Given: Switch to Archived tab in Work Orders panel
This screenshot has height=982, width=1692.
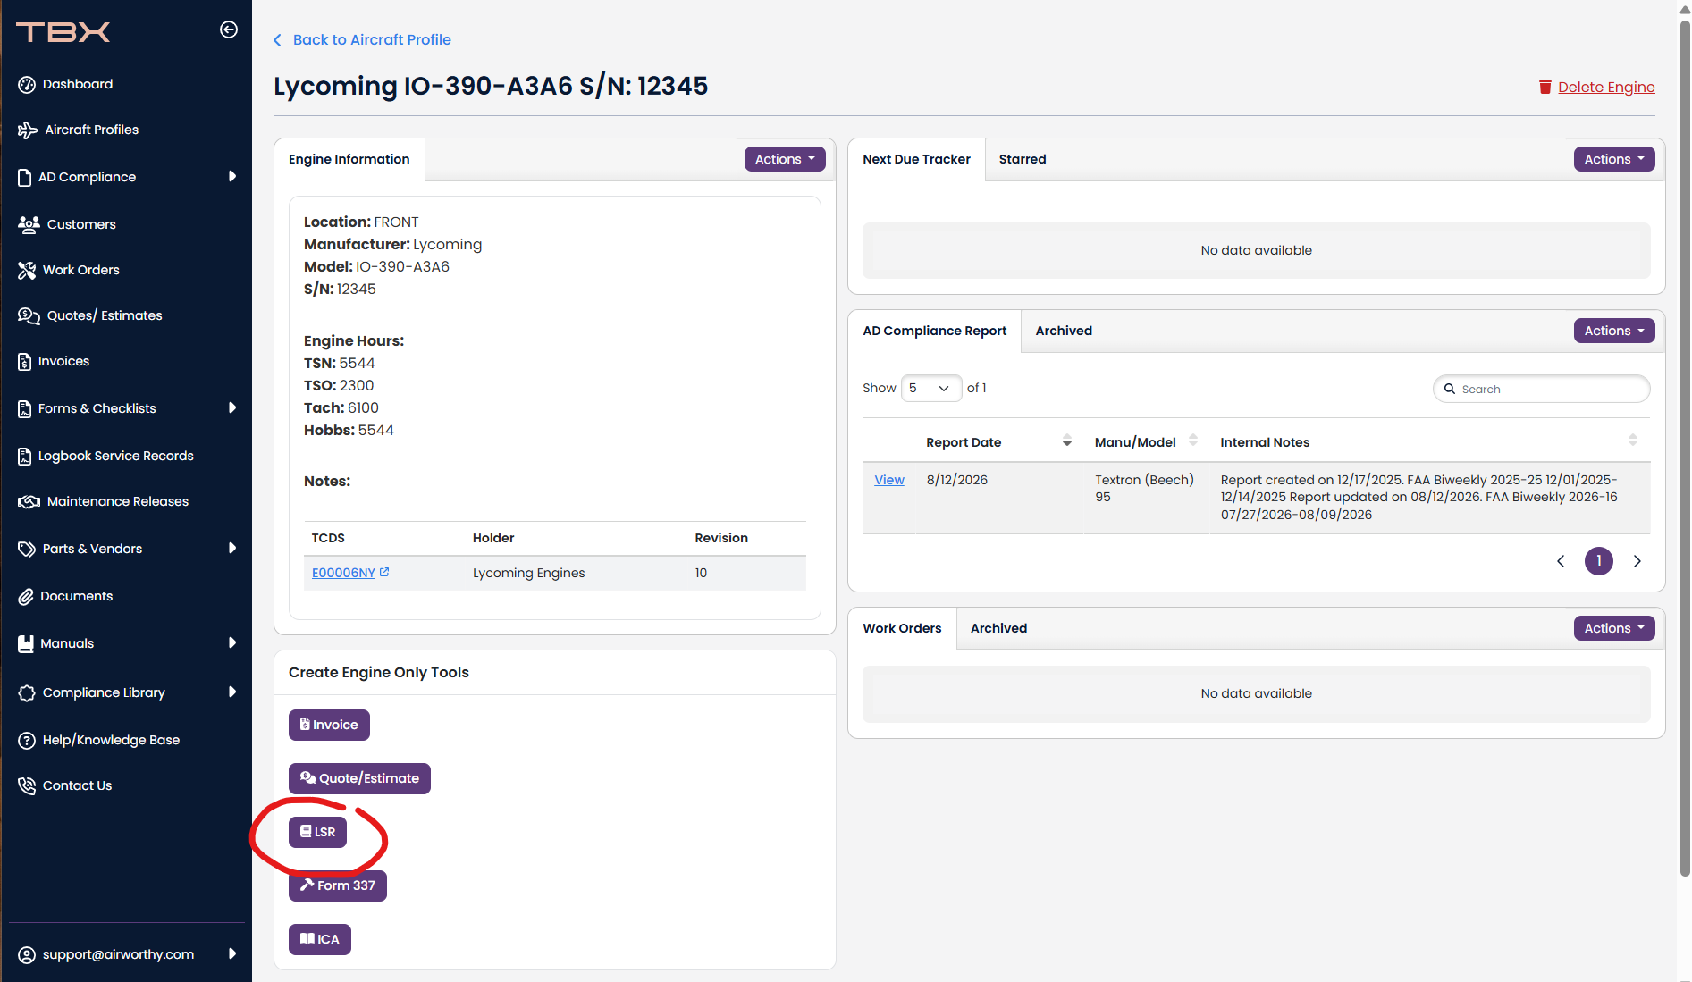Looking at the screenshot, I should click(999, 629).
